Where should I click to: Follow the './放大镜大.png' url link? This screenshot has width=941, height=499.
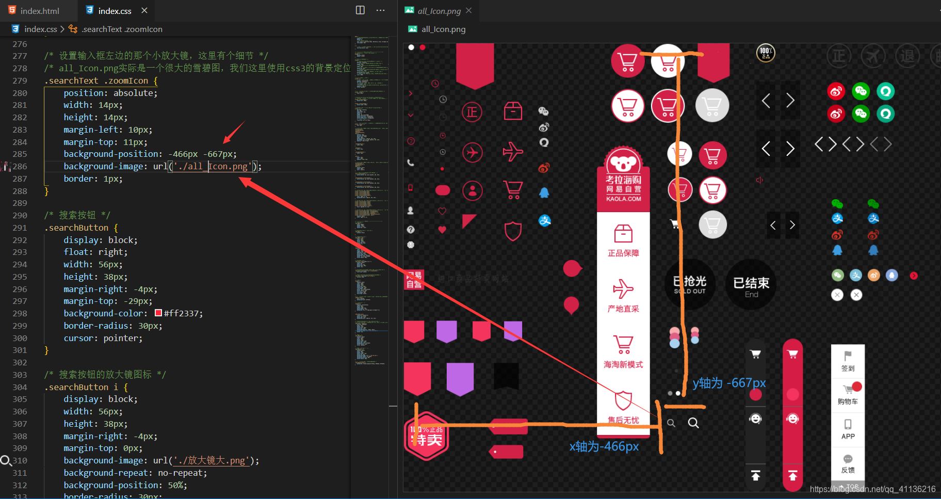[211, 460]
